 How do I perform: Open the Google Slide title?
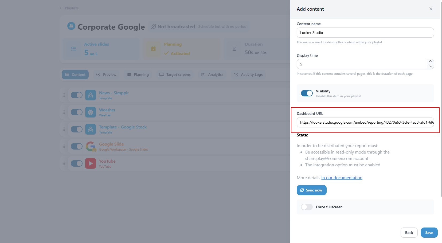(111, 144)
